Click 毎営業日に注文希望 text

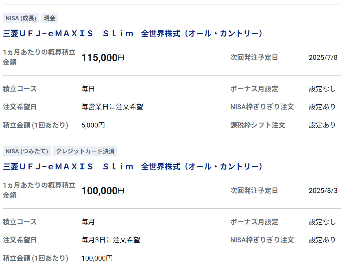tap(112, 107)
